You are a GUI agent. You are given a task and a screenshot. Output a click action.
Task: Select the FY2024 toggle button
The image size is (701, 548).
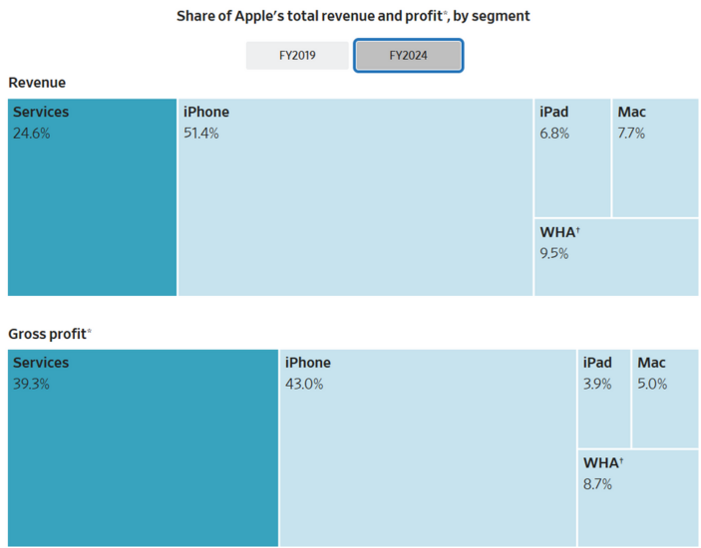click(408, 56)
